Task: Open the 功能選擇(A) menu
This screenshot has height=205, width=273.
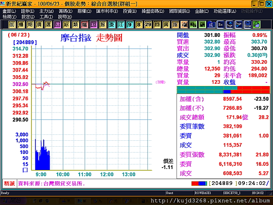Action: click(x=225, y=11)
